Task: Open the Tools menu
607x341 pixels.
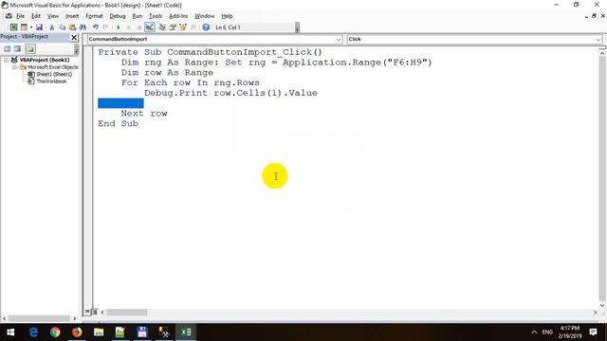Action: pyautogui.click(x=156, y=16)
